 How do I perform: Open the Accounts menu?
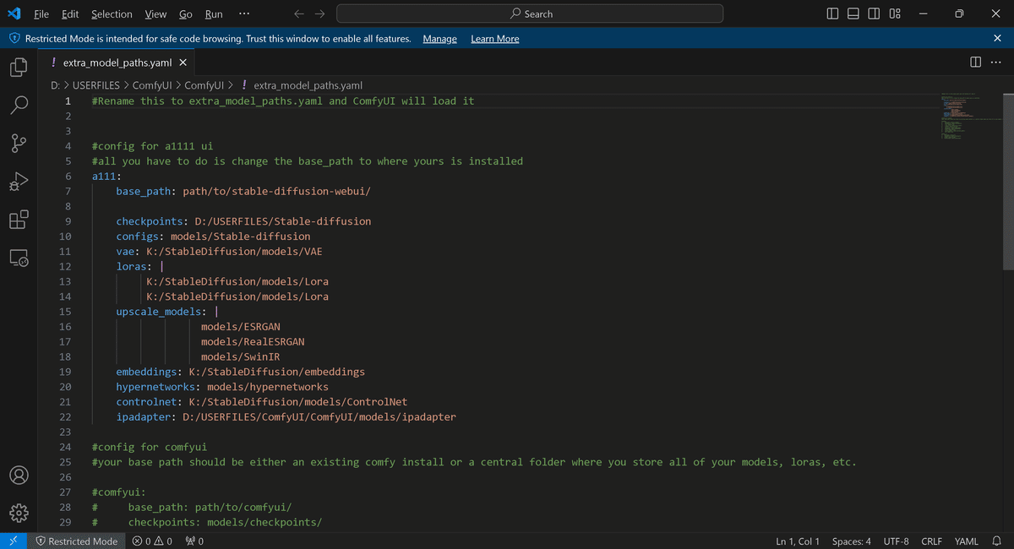19,475
